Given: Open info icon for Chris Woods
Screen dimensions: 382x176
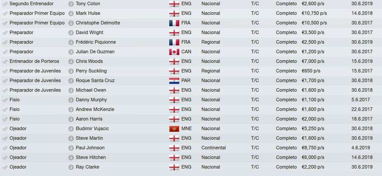Looking at the screenshot, I should click(x=71, y=62).
